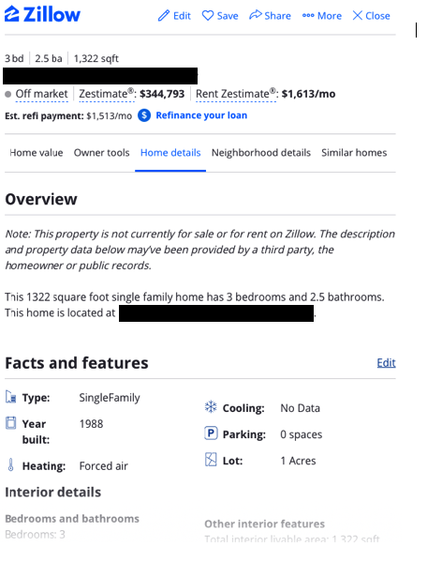The width and height of the screenshot is (442, 562).
Task: Open the More options menu
Action: tap(322, 16)
